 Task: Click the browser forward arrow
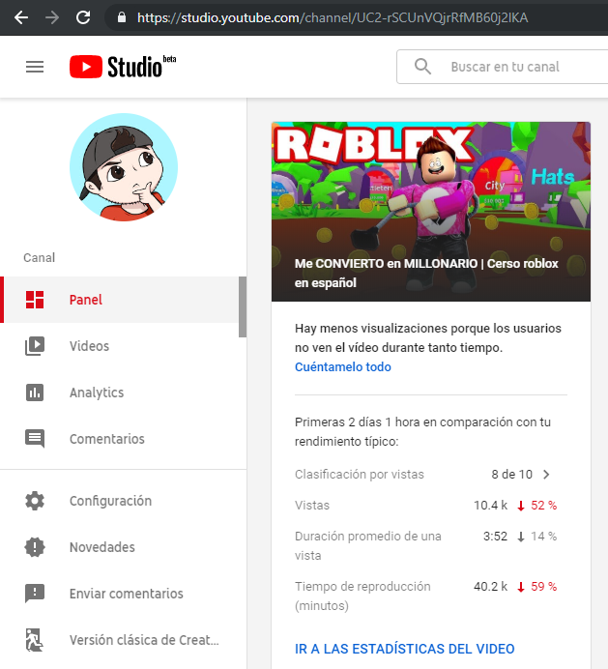pos(52,17)
